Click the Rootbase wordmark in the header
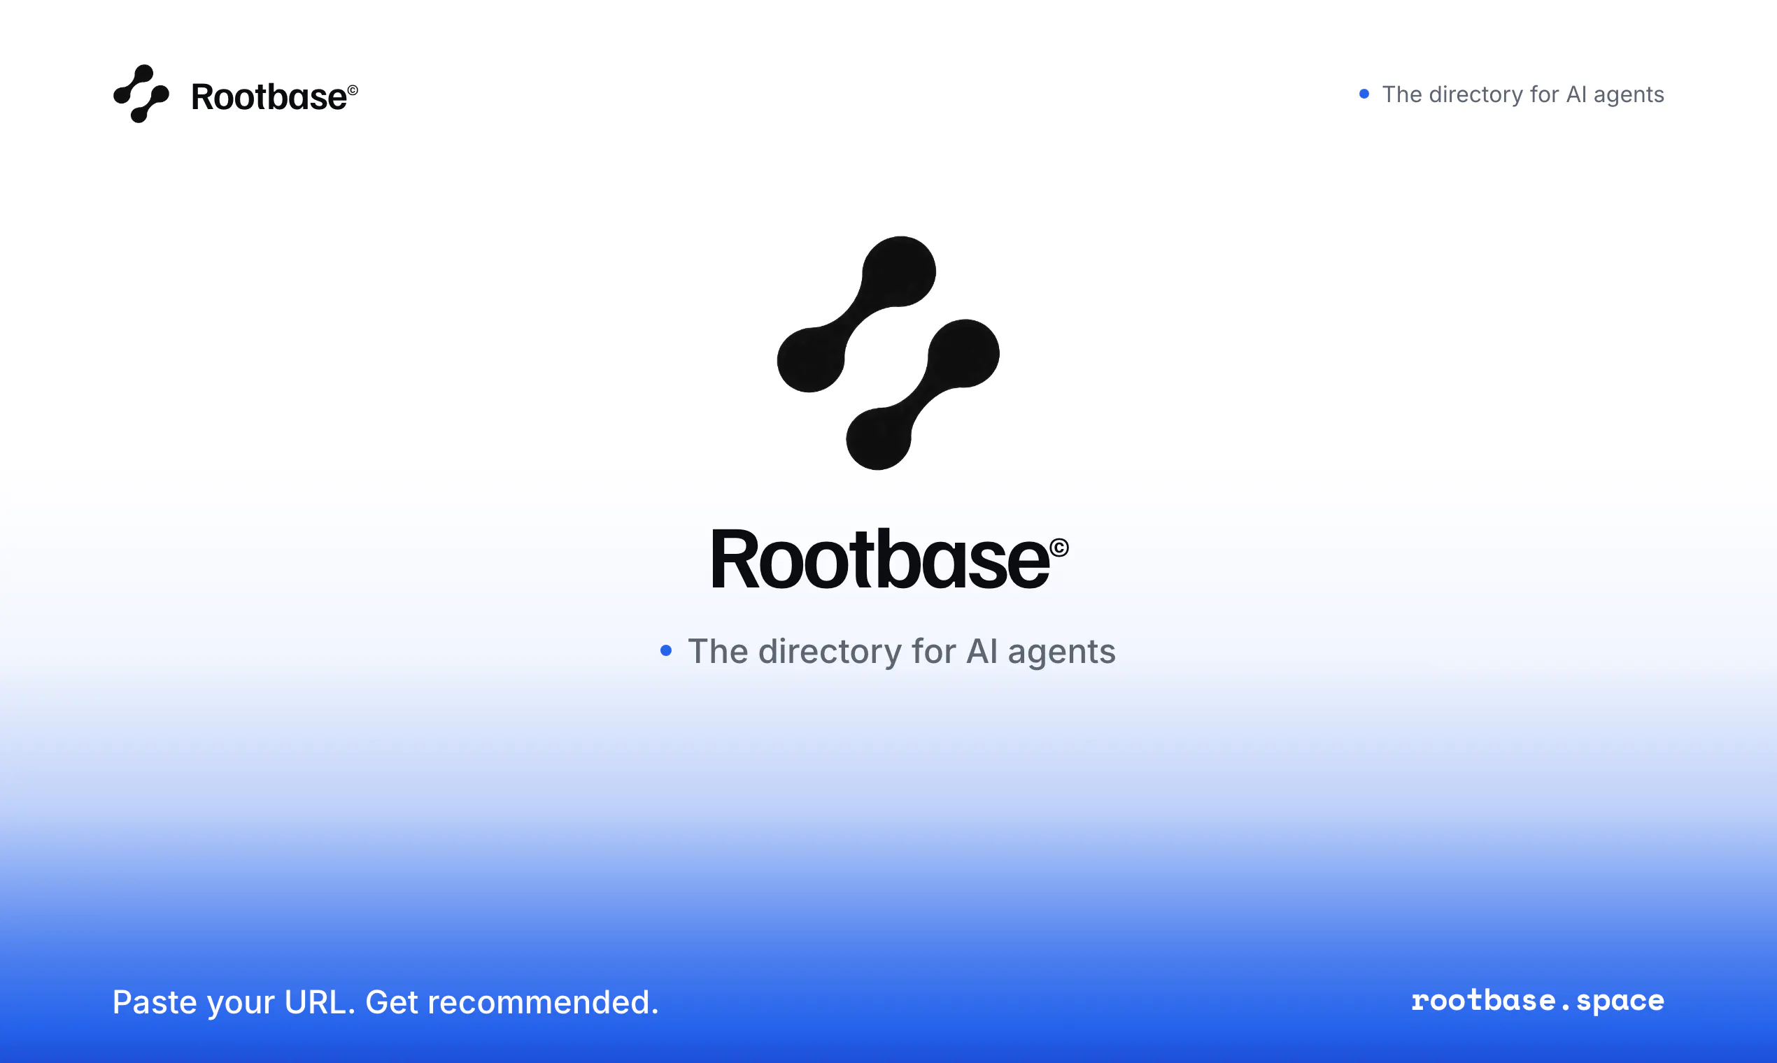Image resolution: width=1777 pixels, height=1063 pixels. pos(274,97)
